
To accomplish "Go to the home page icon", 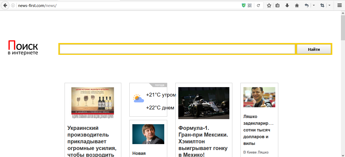I will tap(297, 5).
